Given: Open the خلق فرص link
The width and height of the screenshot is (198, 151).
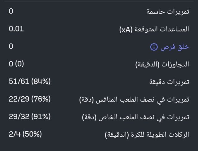Looking at the screenshot, I should tap(174, 47).
